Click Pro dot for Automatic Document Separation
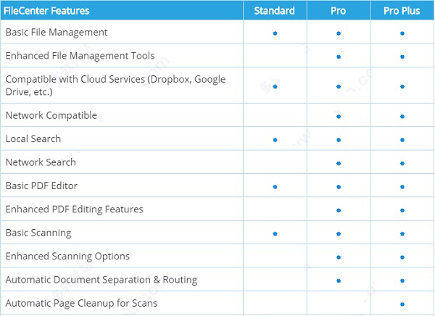 coord(339,280)
